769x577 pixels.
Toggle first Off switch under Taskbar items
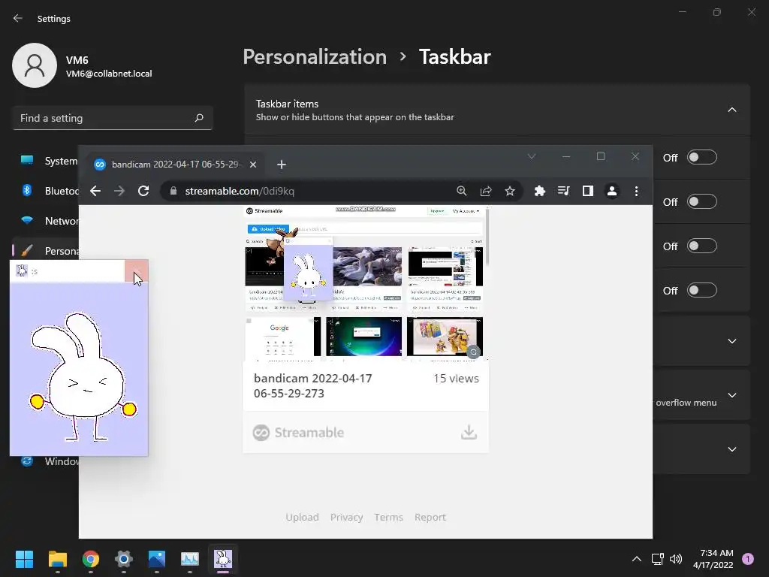(702, 158)
